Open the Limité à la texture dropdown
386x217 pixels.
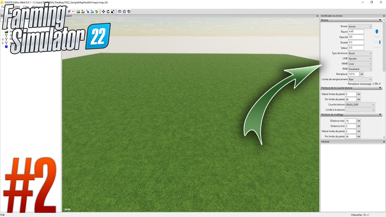[x=360, y=110]
